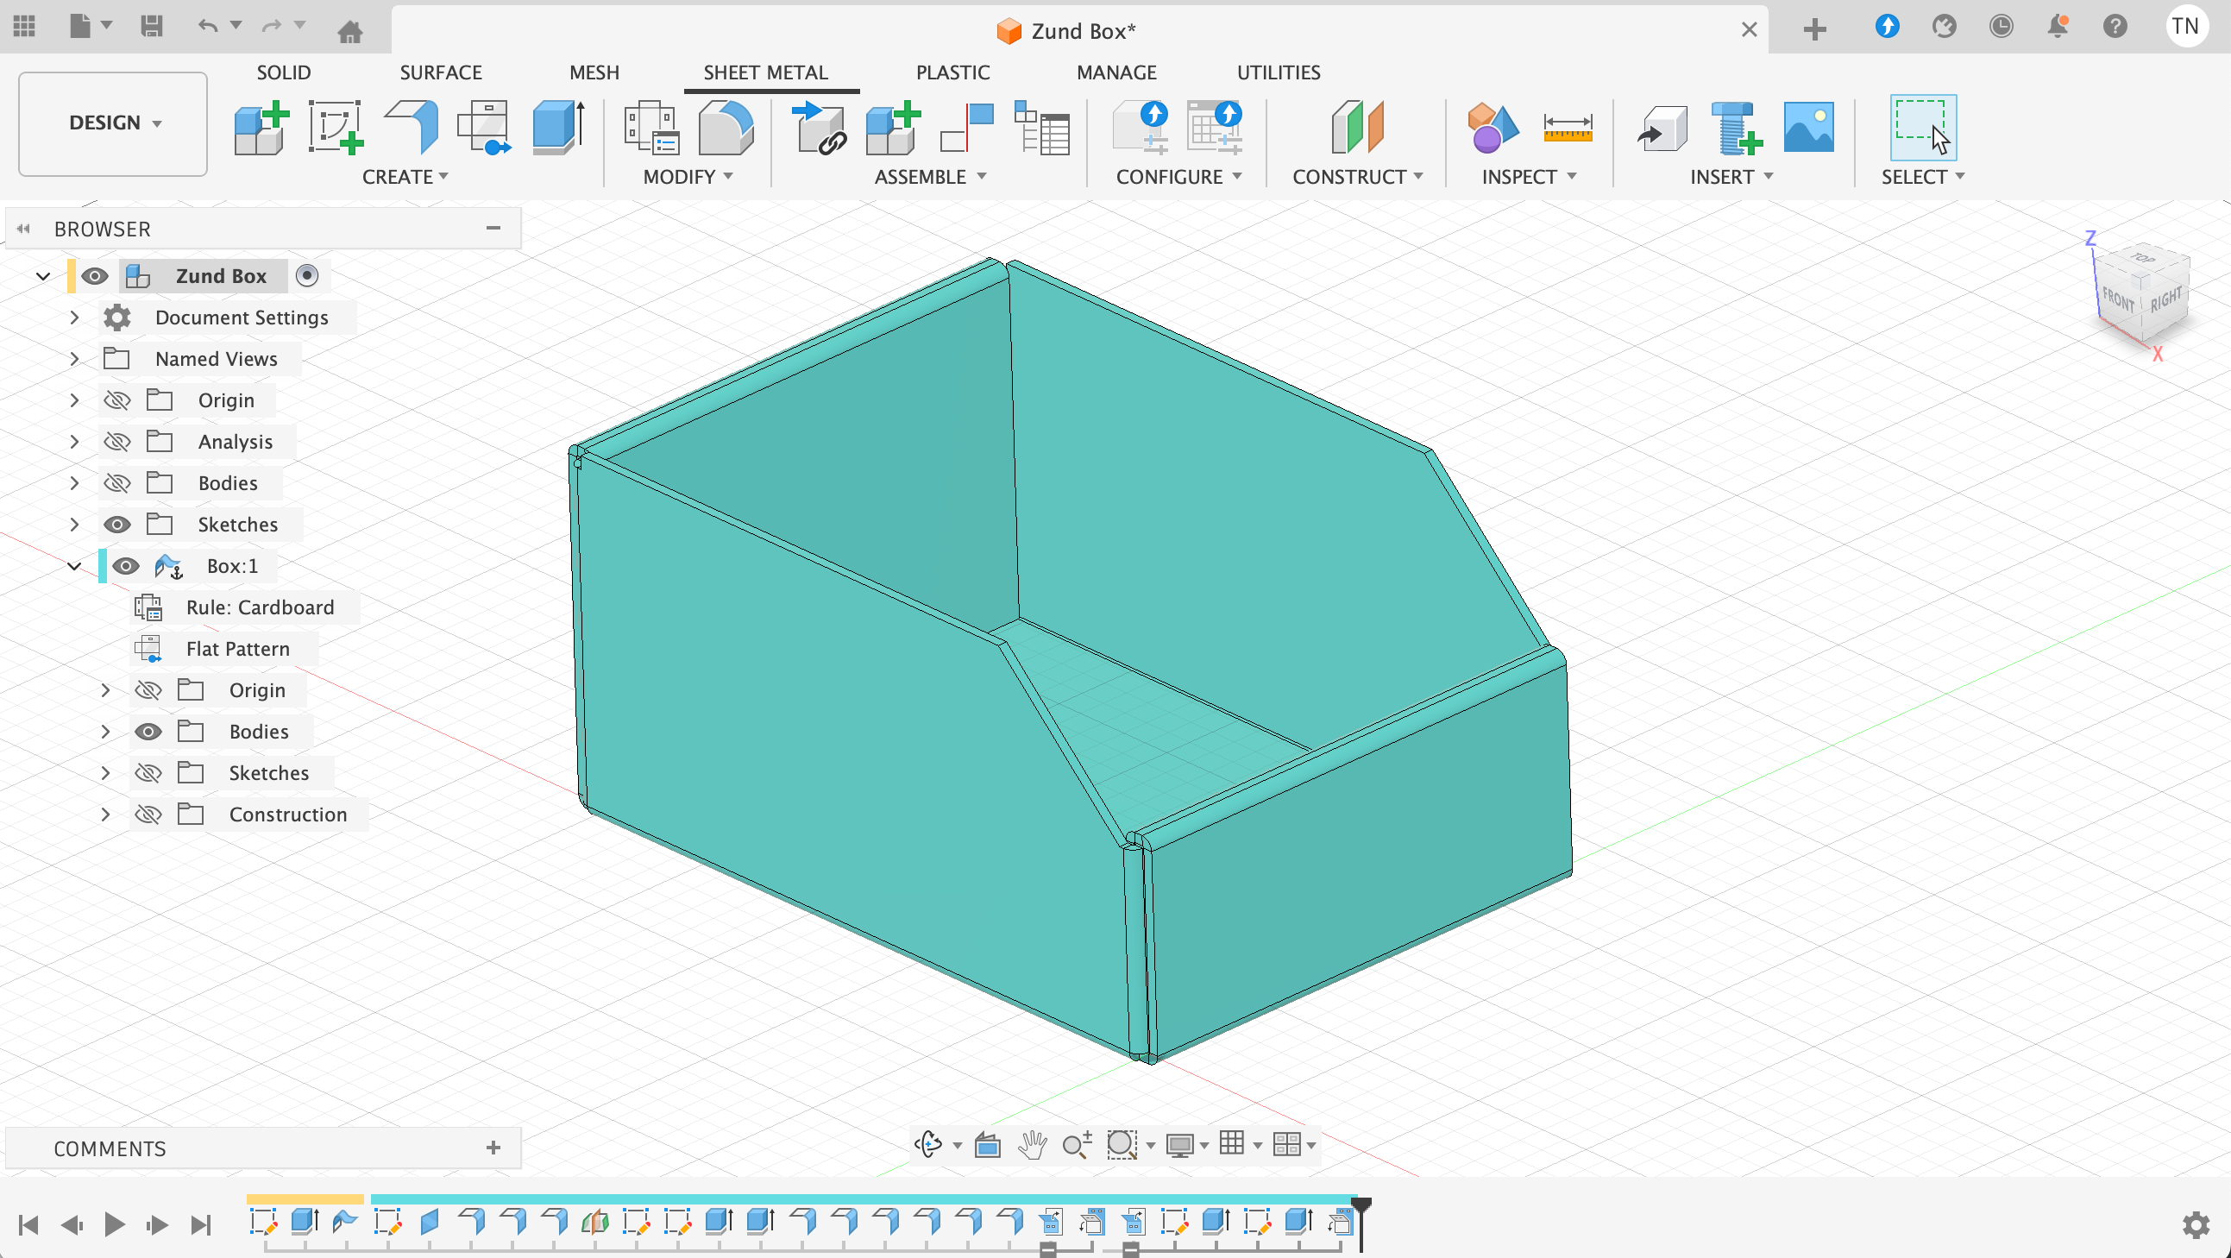Click the Orbit navigation icon
The width and height of the screenshot is (2231, 1258).
click(928, 1144)
